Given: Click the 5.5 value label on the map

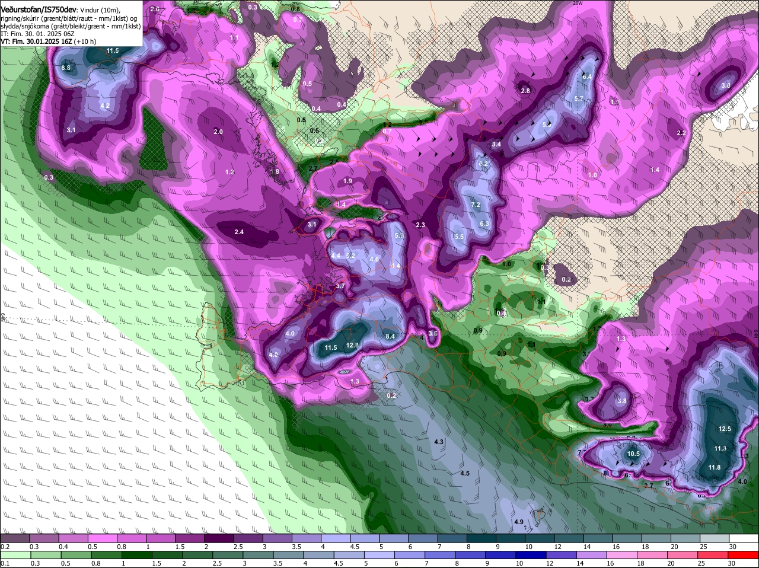Looking at the screenshot, I should 459,237.
